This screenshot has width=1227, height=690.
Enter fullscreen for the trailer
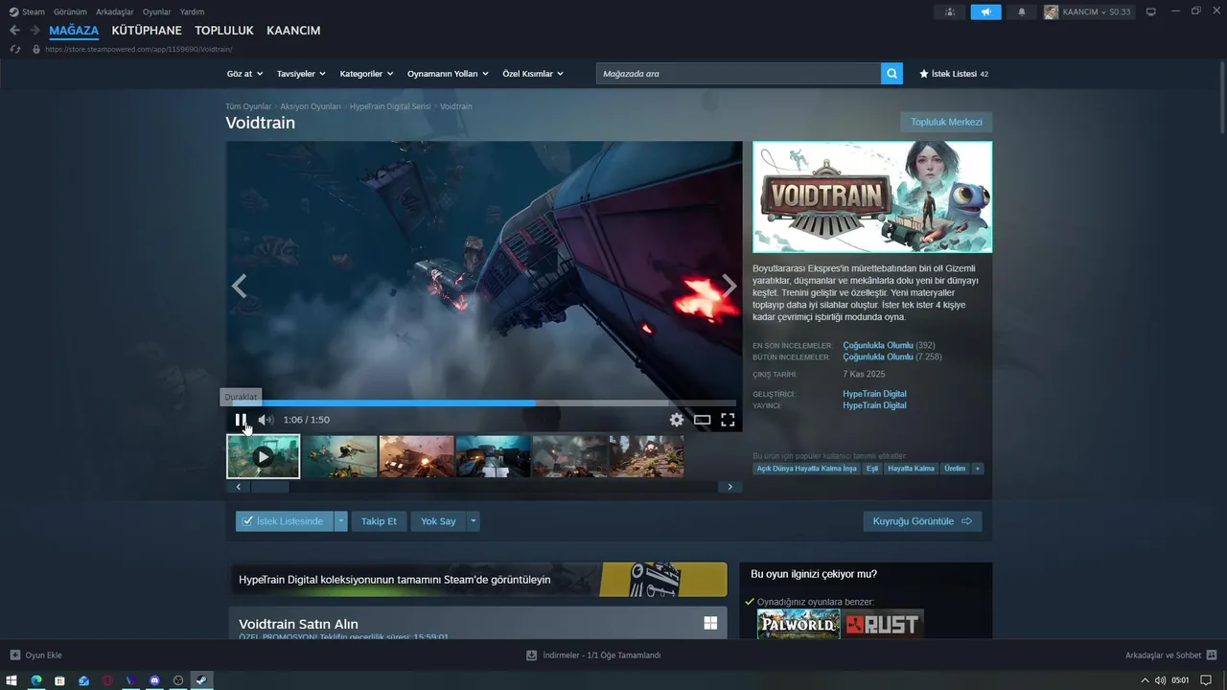click(728, 420)
